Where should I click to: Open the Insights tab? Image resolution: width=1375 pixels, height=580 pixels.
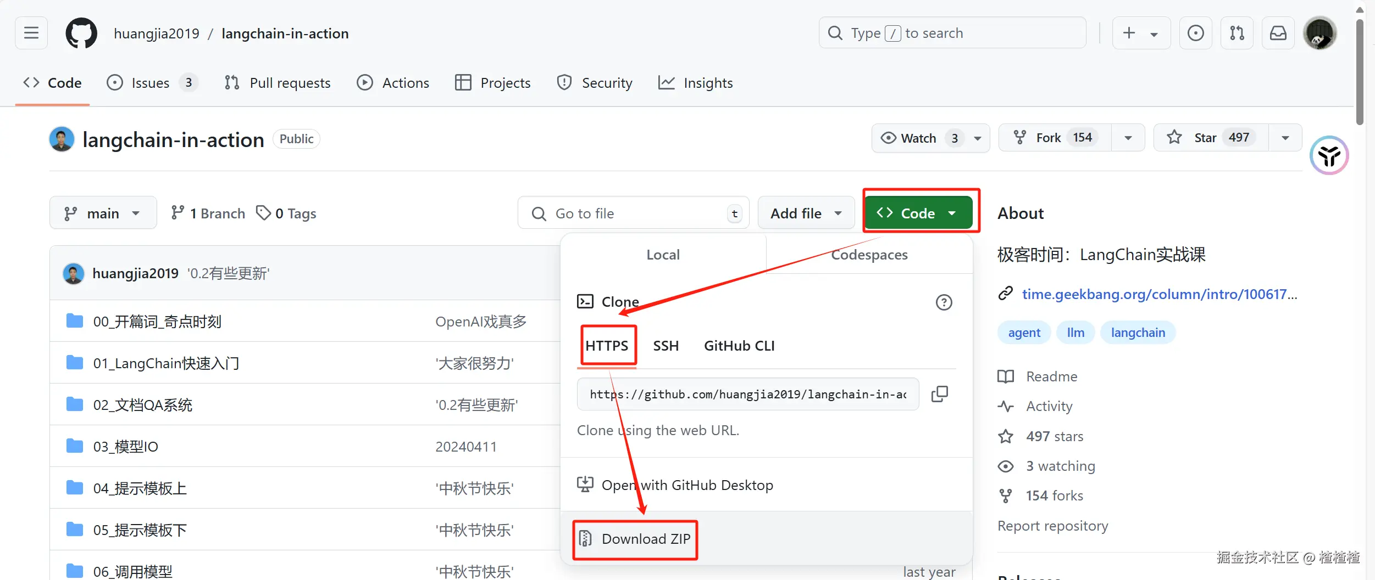tap(696, 83)
